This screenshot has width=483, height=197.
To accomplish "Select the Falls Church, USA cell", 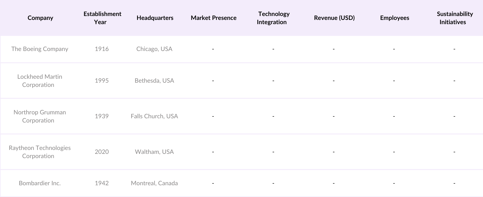I will click(x=154, y=116).
